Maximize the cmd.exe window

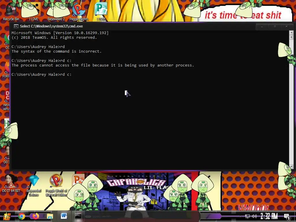tap(275, 27)
